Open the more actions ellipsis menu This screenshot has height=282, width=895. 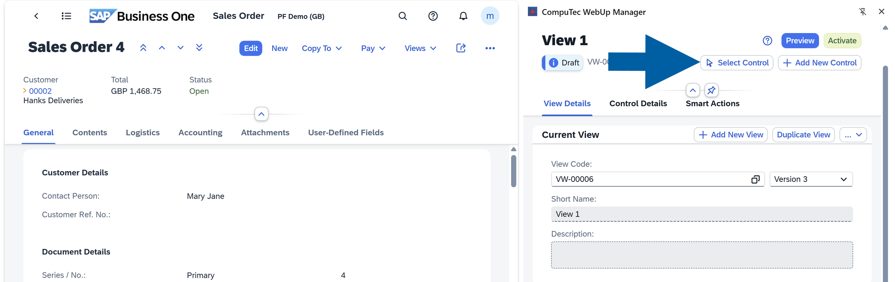coord(490,48)
